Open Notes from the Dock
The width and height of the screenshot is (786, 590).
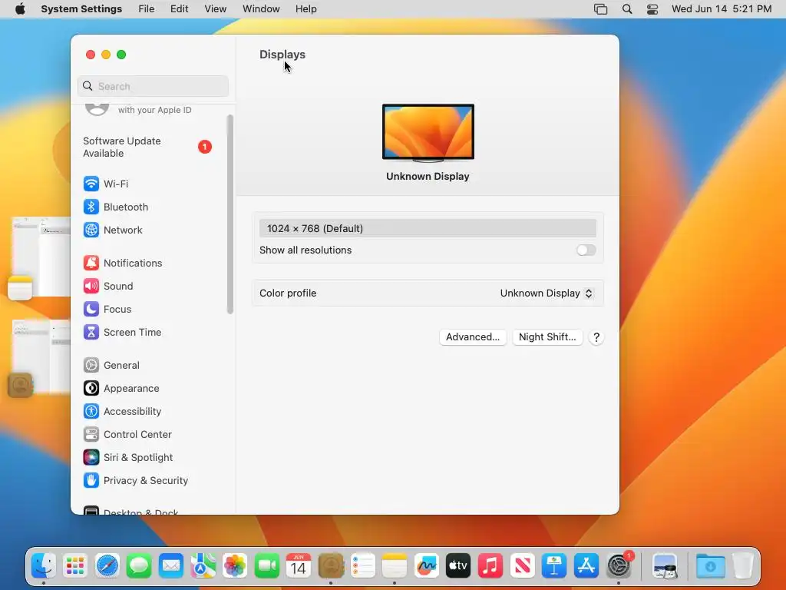394,566
